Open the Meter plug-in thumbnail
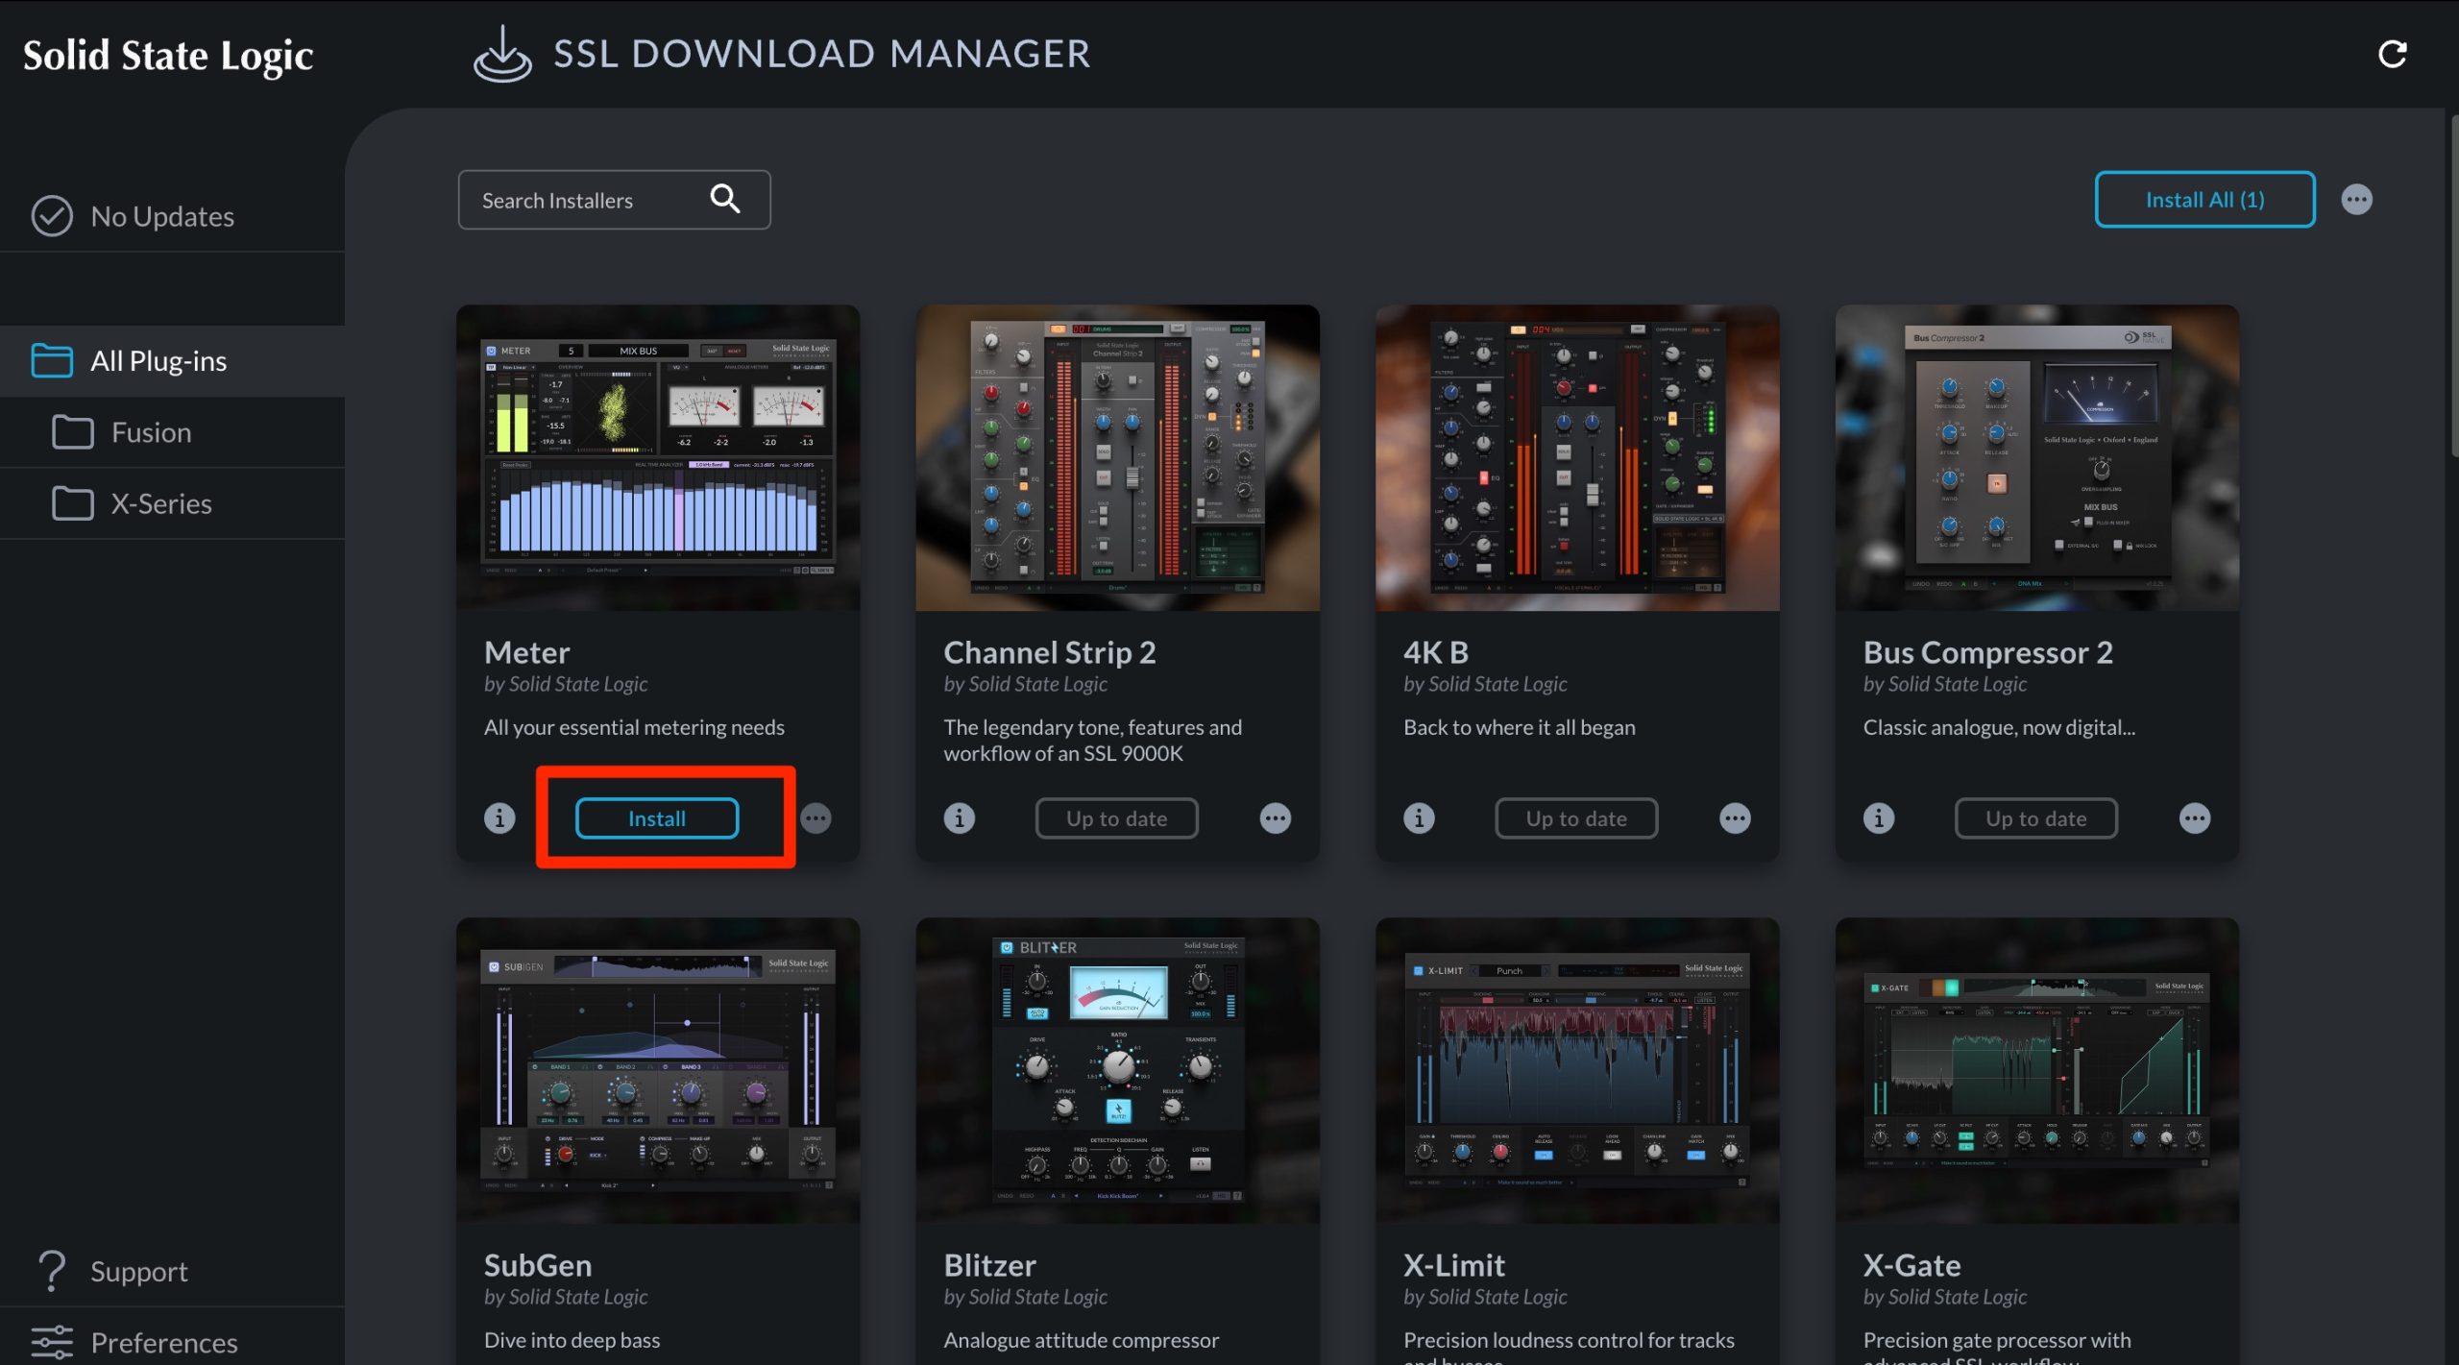The height and width of the screenshot is (1365, 2459). tap(658, 458)
